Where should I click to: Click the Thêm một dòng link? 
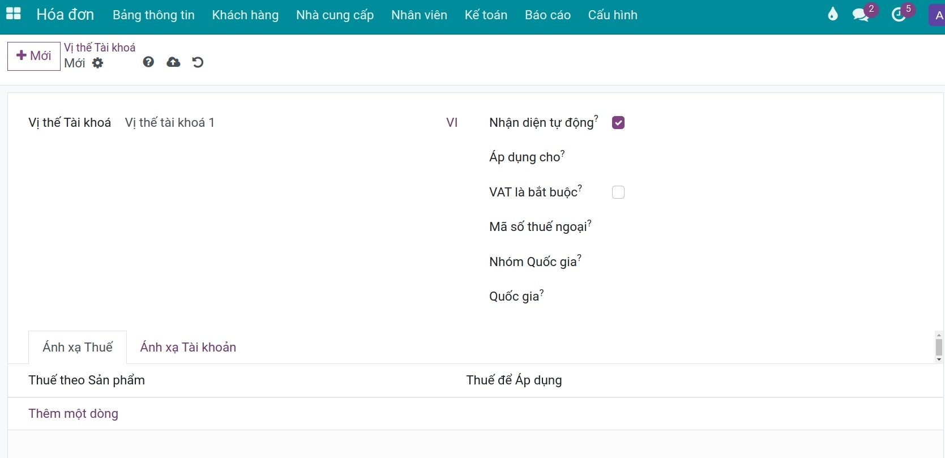tap(74, 414)
